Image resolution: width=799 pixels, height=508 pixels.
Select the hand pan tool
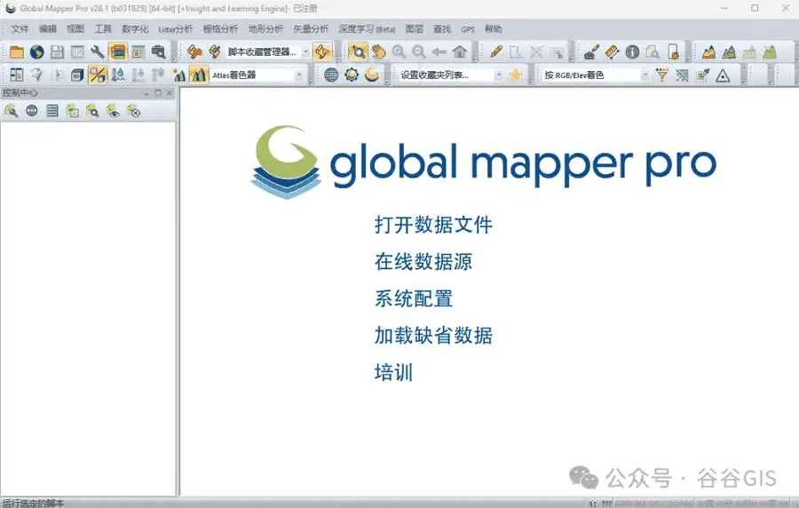(x=378, y=52)
